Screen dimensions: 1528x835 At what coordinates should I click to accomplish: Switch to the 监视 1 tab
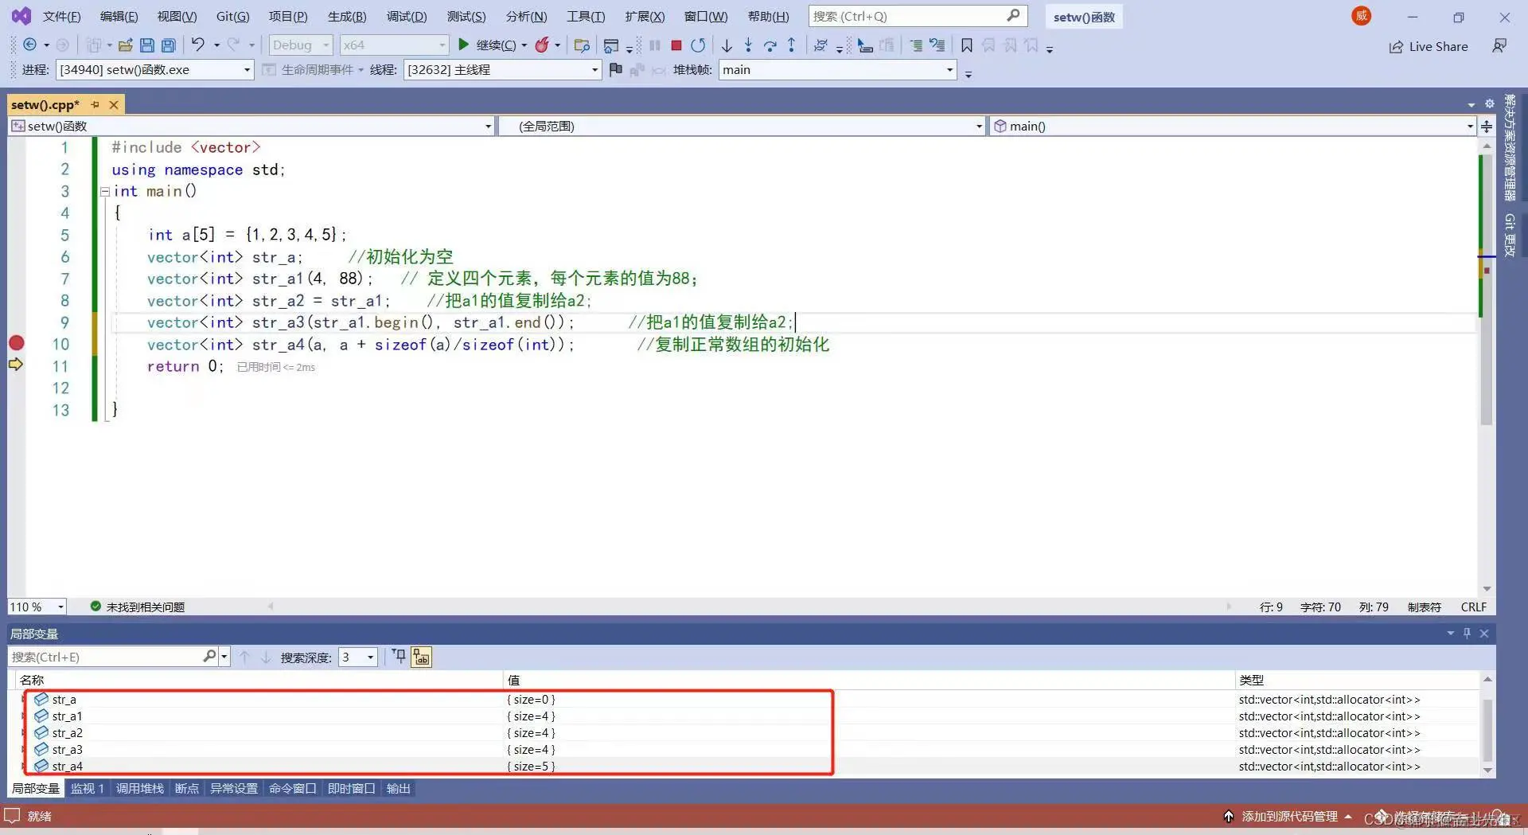(x=88, y=788)
